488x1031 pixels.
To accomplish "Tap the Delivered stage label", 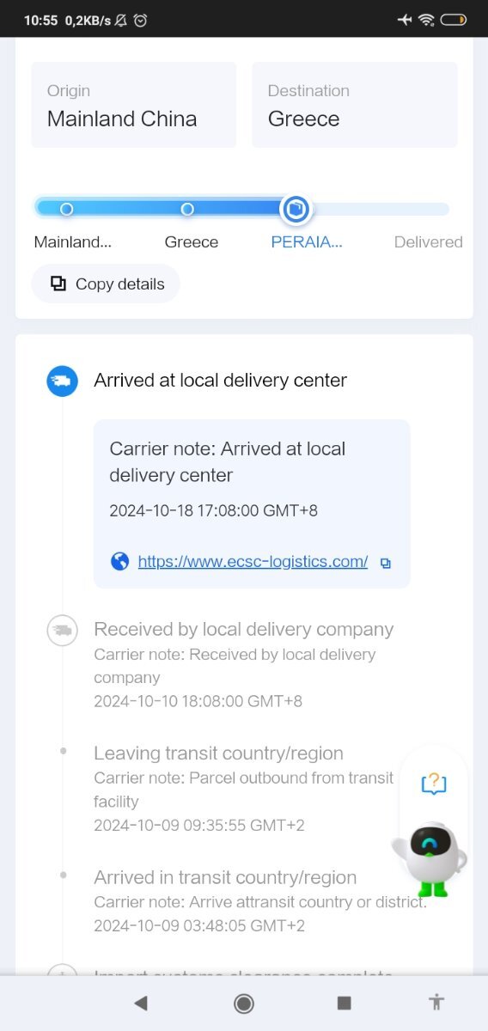I will coord(428,242).
